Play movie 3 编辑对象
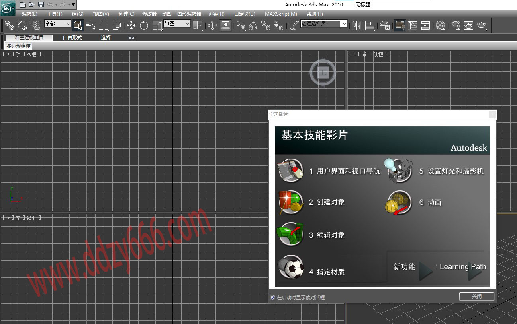517x324 pixels. [311, 235]
